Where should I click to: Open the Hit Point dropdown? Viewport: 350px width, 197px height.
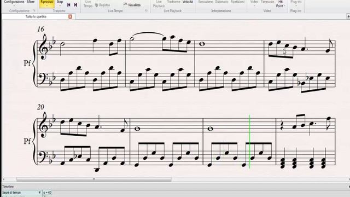[281, 4]
